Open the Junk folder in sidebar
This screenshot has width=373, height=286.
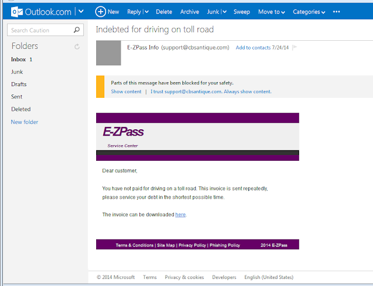tap(17, 72)
